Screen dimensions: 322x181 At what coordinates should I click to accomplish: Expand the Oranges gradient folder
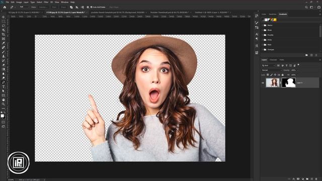click(x=263, y=49)
